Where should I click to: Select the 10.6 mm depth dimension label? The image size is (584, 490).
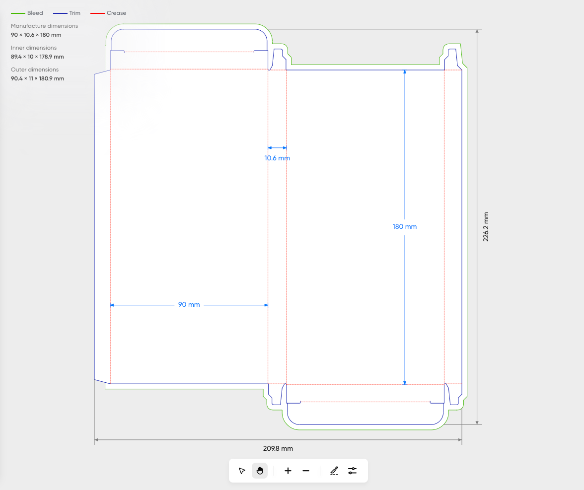pos(277,158)
